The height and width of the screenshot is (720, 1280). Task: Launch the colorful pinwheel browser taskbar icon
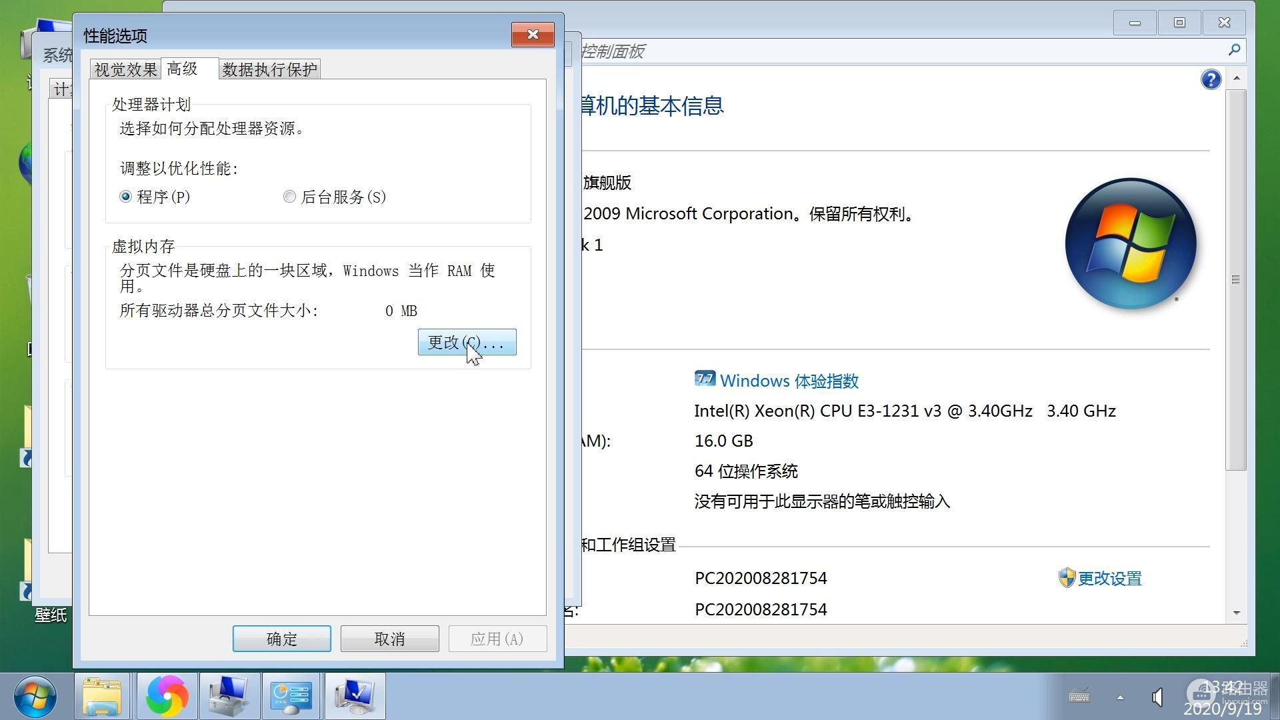[x=167, y=696]
